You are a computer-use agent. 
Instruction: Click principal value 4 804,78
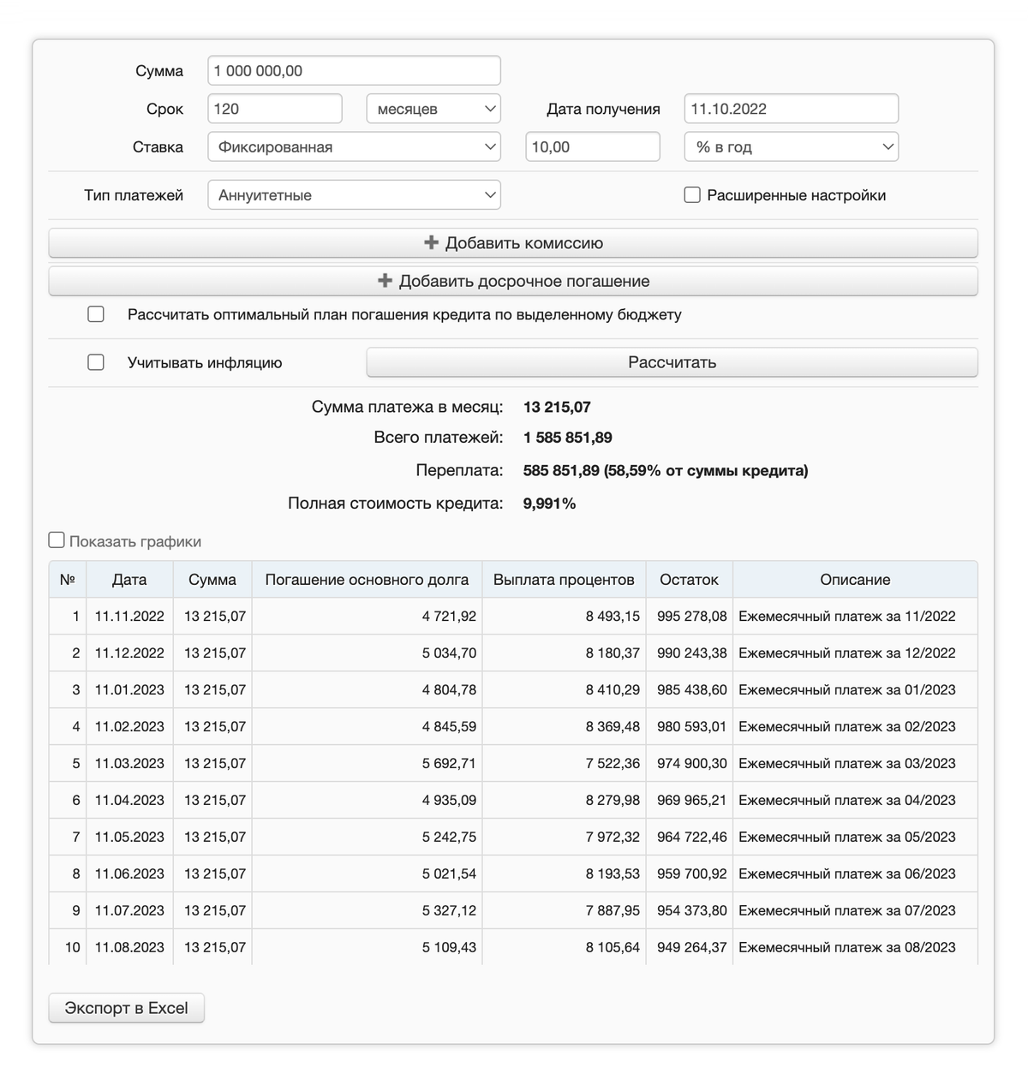[449, 690]
